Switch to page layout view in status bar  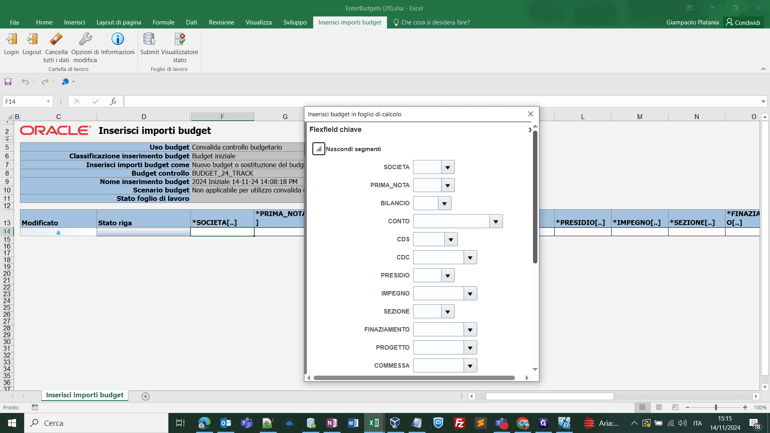click(659, 407)
